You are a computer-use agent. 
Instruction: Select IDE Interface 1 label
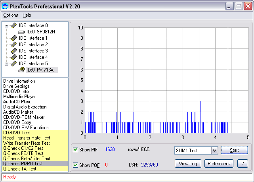33,38
